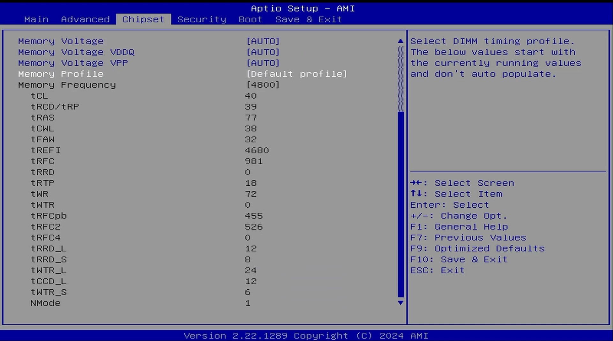Click the Chipset tab

[143, 19]
